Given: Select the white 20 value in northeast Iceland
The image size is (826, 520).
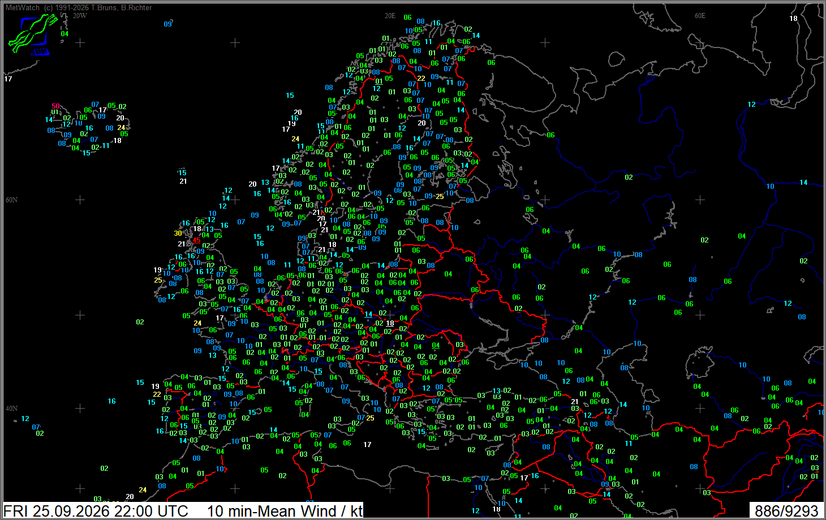Looking at the screenshot, I should pos(120,118).
